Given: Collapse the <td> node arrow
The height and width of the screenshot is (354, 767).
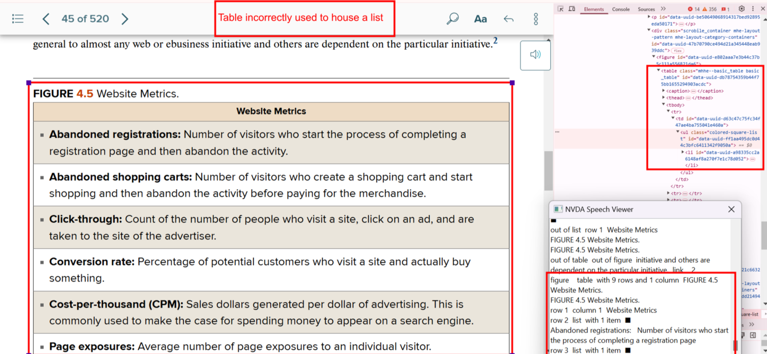Looking at the screenshot, I should [673, 118].
